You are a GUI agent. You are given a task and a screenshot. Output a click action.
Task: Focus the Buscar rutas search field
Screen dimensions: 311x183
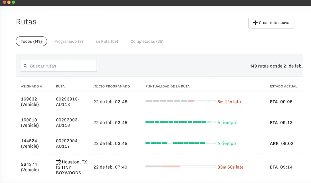click(x=59, y=66)
